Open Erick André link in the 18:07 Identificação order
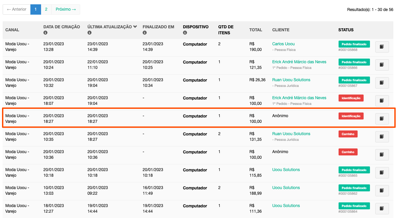Viewport: 398px width, 218px height. 299,98
